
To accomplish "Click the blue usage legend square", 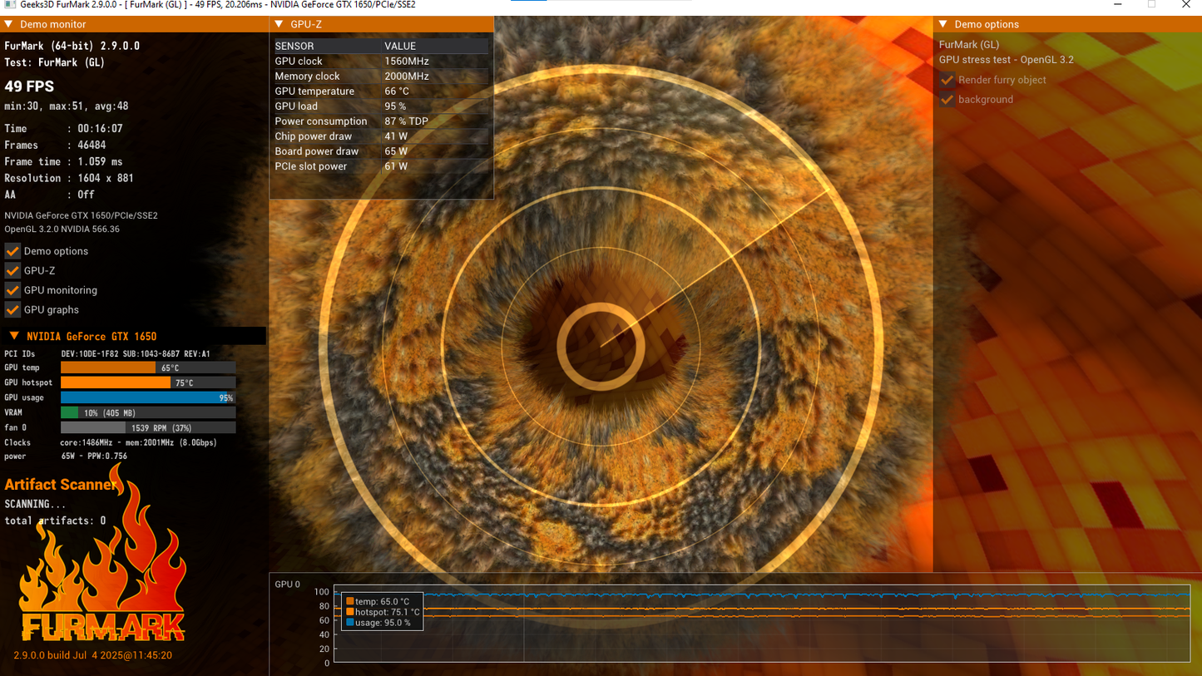I will coord(350,622).
